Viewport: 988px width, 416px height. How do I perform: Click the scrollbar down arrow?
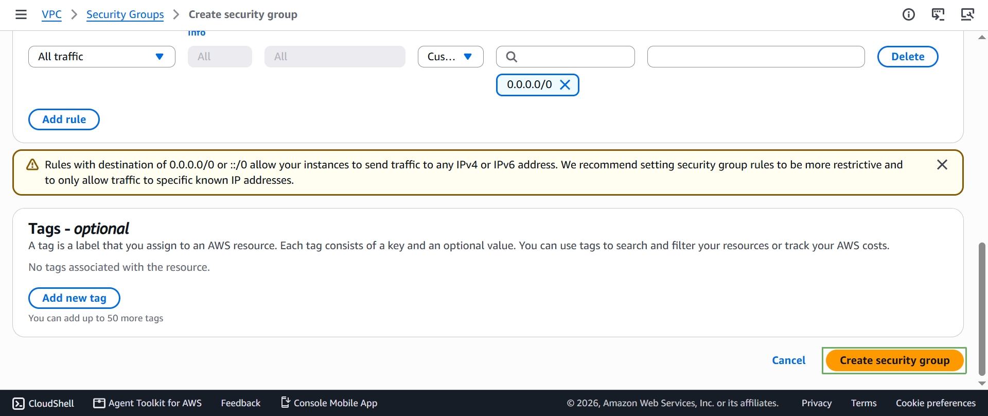click(x=982, y=384)
